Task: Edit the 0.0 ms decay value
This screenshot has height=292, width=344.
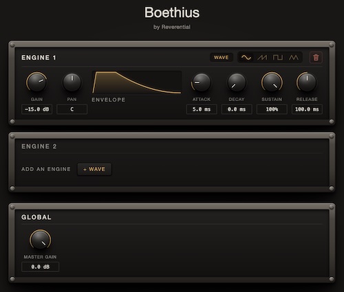Action: click(237, 109)
